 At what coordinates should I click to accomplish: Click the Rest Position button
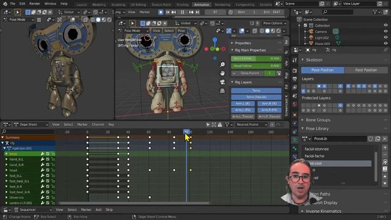(366, 70)
